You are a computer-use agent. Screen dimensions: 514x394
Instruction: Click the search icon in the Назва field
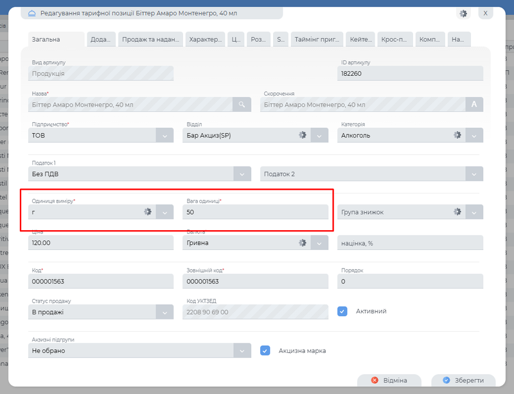242,104
